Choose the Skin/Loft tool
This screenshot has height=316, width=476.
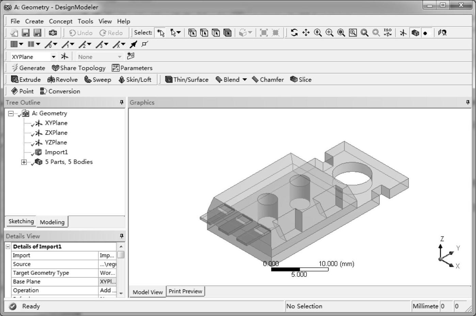[135, 80]
